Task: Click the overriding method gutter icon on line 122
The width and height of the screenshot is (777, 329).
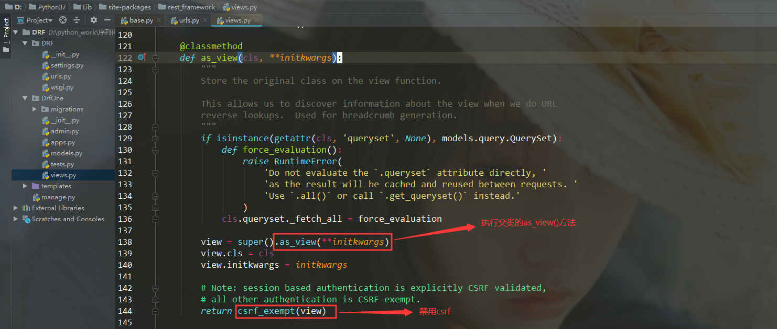Action: (142, 58)
